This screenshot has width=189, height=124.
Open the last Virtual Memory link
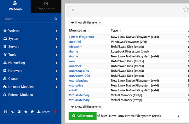click(79, 100)
